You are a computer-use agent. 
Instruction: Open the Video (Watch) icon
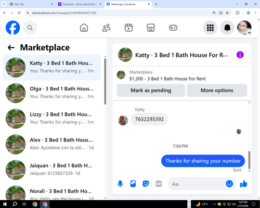click(128, 28)
